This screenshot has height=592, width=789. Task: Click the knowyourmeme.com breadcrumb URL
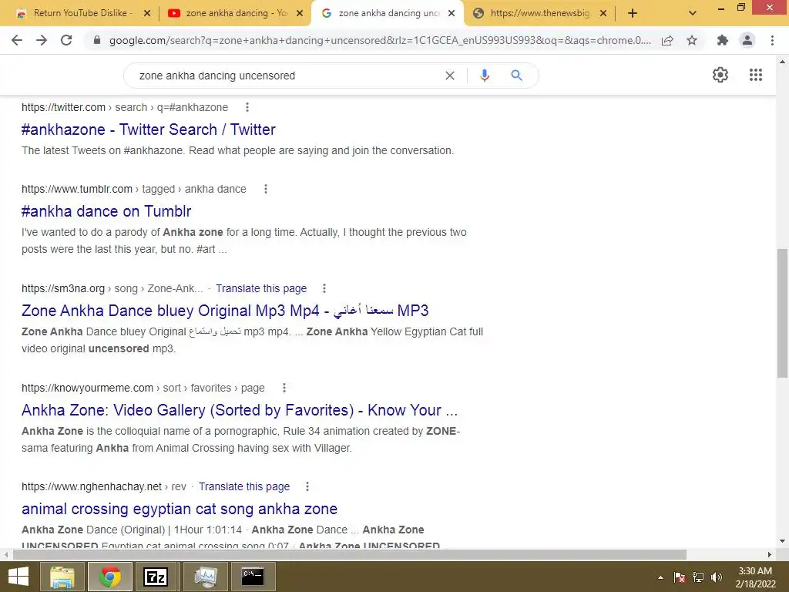coord(143,388)
